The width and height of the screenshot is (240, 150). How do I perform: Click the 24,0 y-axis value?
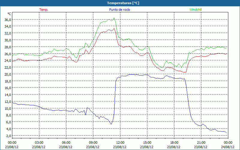point(8,61)
